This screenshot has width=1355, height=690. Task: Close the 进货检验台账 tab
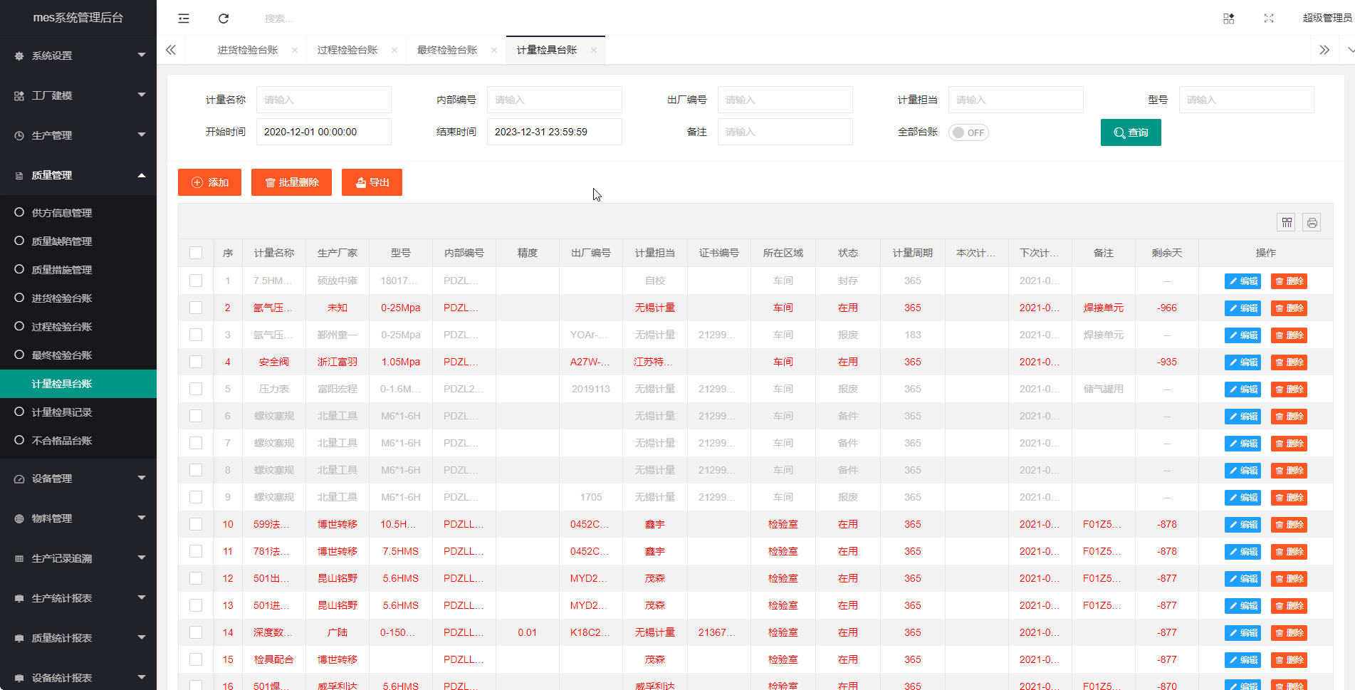[295, 50]
